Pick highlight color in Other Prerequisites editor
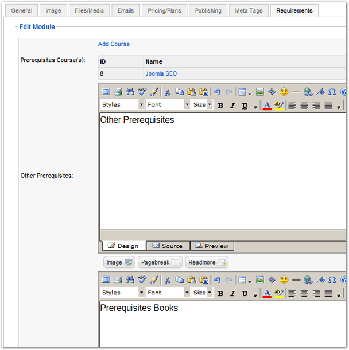 coord(279,106)
